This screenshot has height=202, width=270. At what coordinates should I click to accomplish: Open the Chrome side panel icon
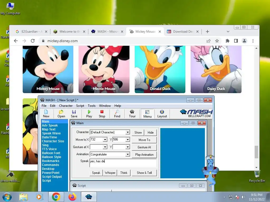[x=236, y=41]
